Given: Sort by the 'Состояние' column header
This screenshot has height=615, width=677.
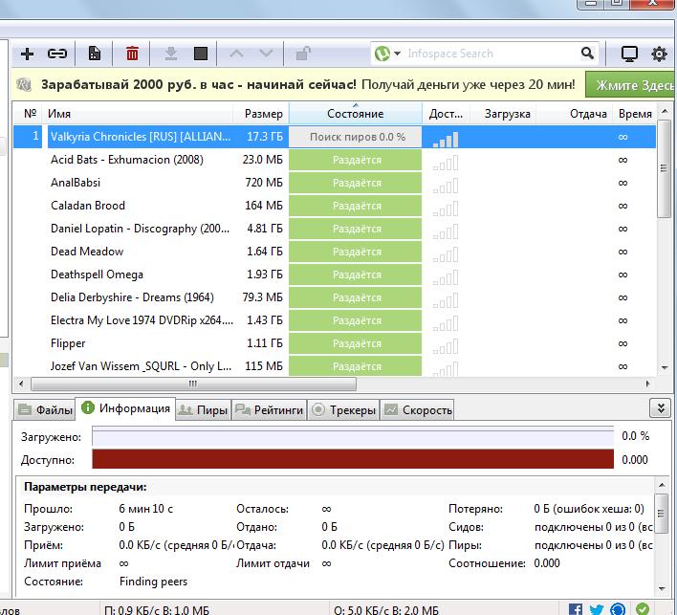Looking at the screenshot, I should pos(356,114).
